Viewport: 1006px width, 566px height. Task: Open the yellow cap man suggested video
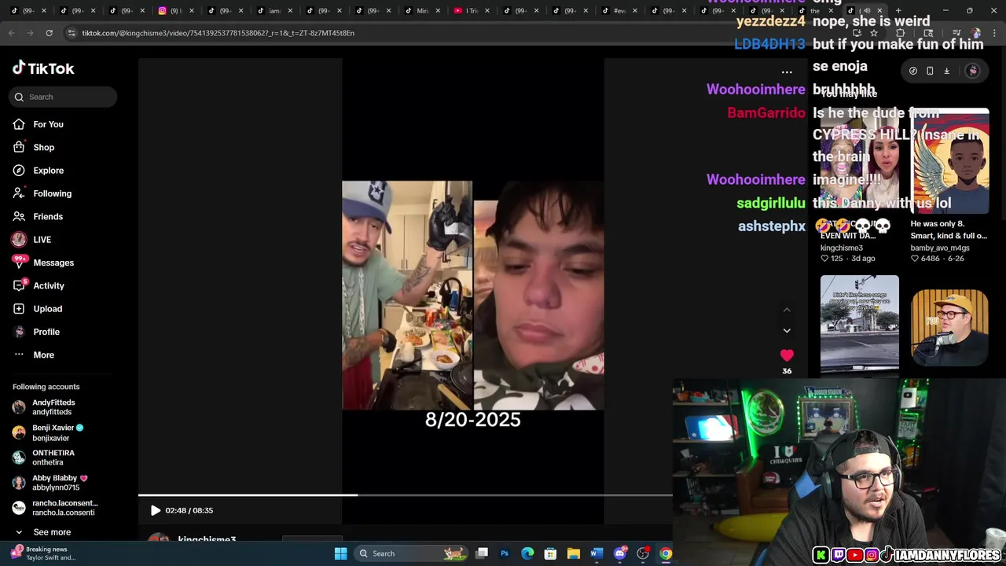point(949,327)
